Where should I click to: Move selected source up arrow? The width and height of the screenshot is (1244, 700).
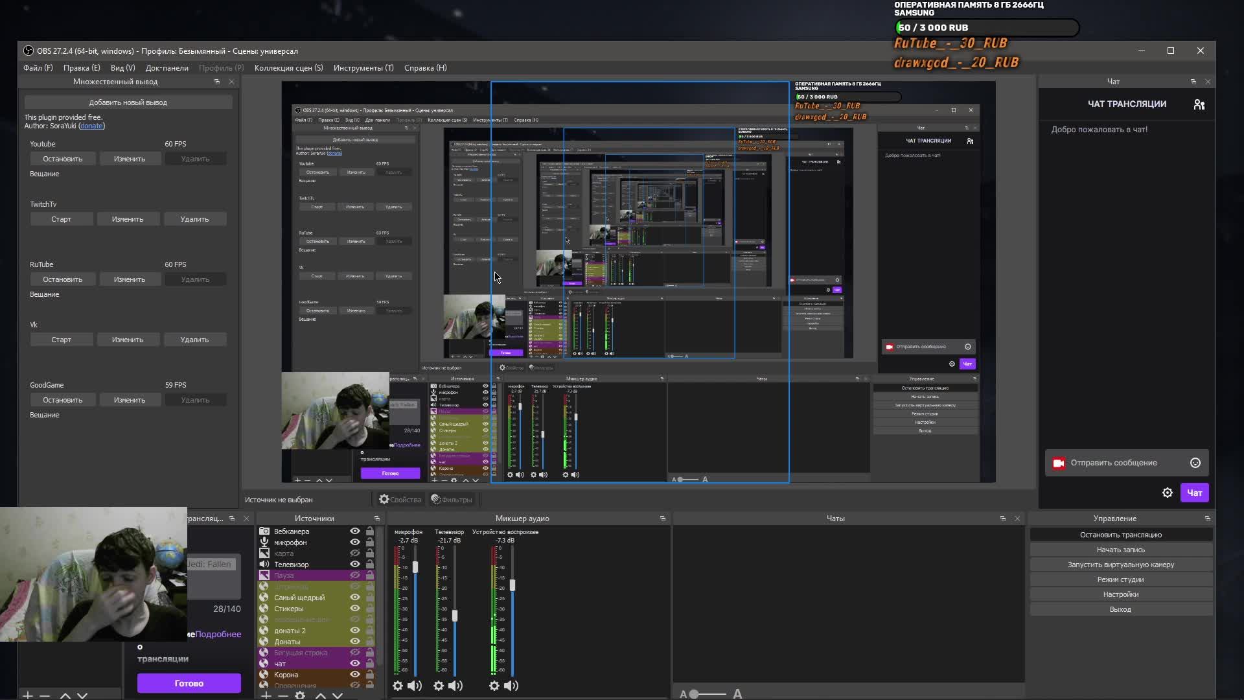(x=321, y=695)
